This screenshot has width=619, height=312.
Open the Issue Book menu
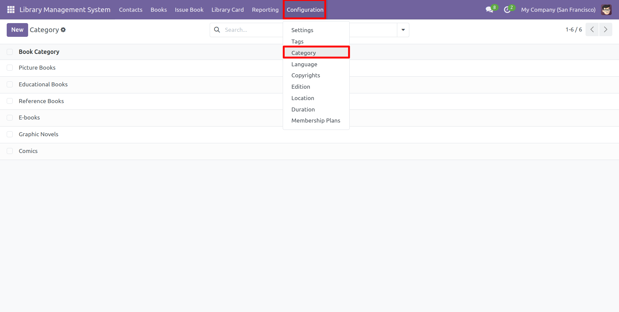[189, 10]
